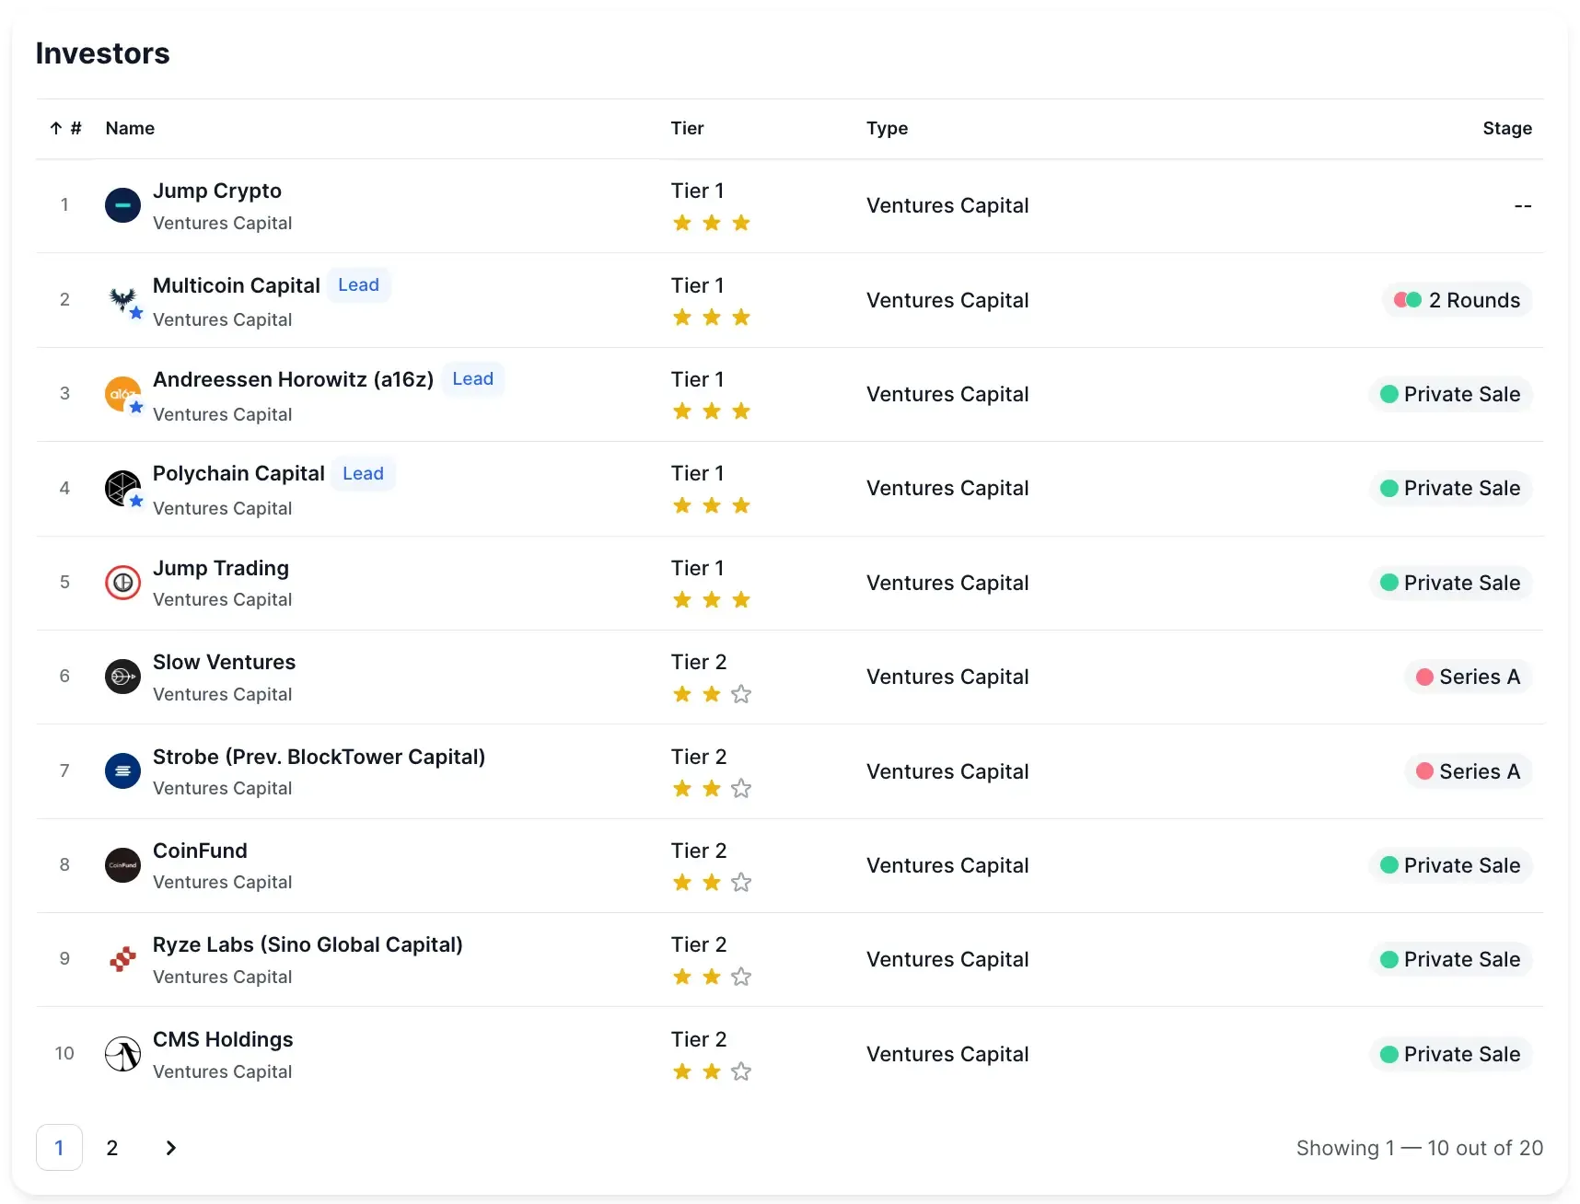Sort investors by the Tier column header
Image resolution: width=1580 pixels, height=1204 pixels.
[687, 128]
